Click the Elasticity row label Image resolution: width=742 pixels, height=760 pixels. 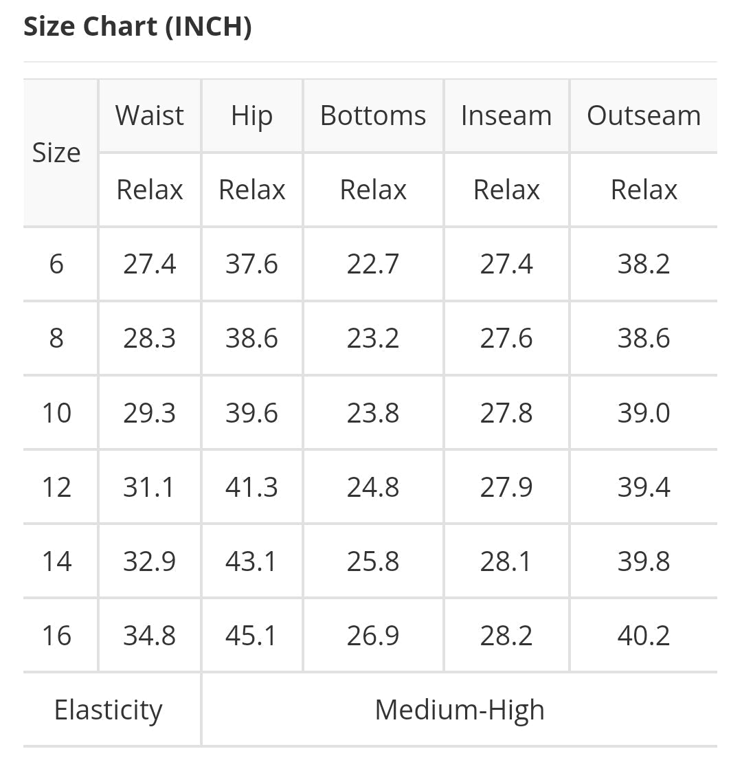(x=109, y=710)
